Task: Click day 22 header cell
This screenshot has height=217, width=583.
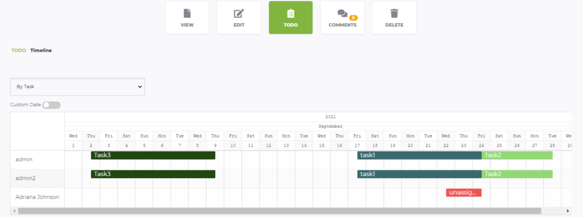Action: (x=446, y=145)
